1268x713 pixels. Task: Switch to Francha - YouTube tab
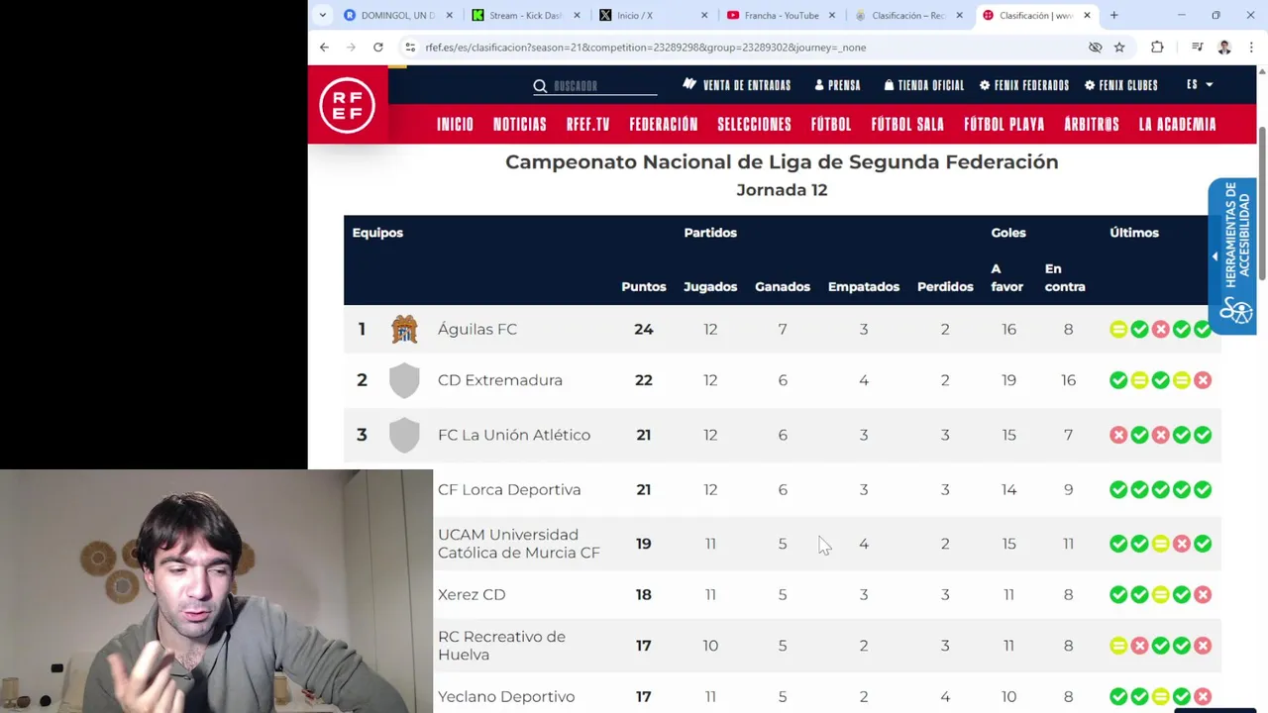[781, 15]
